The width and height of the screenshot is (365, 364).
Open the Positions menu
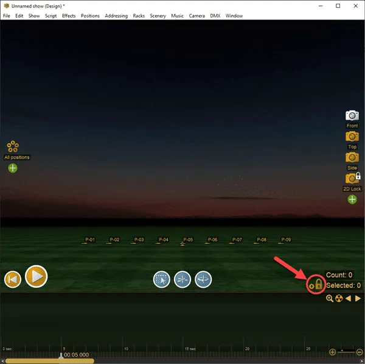(90, 15)
